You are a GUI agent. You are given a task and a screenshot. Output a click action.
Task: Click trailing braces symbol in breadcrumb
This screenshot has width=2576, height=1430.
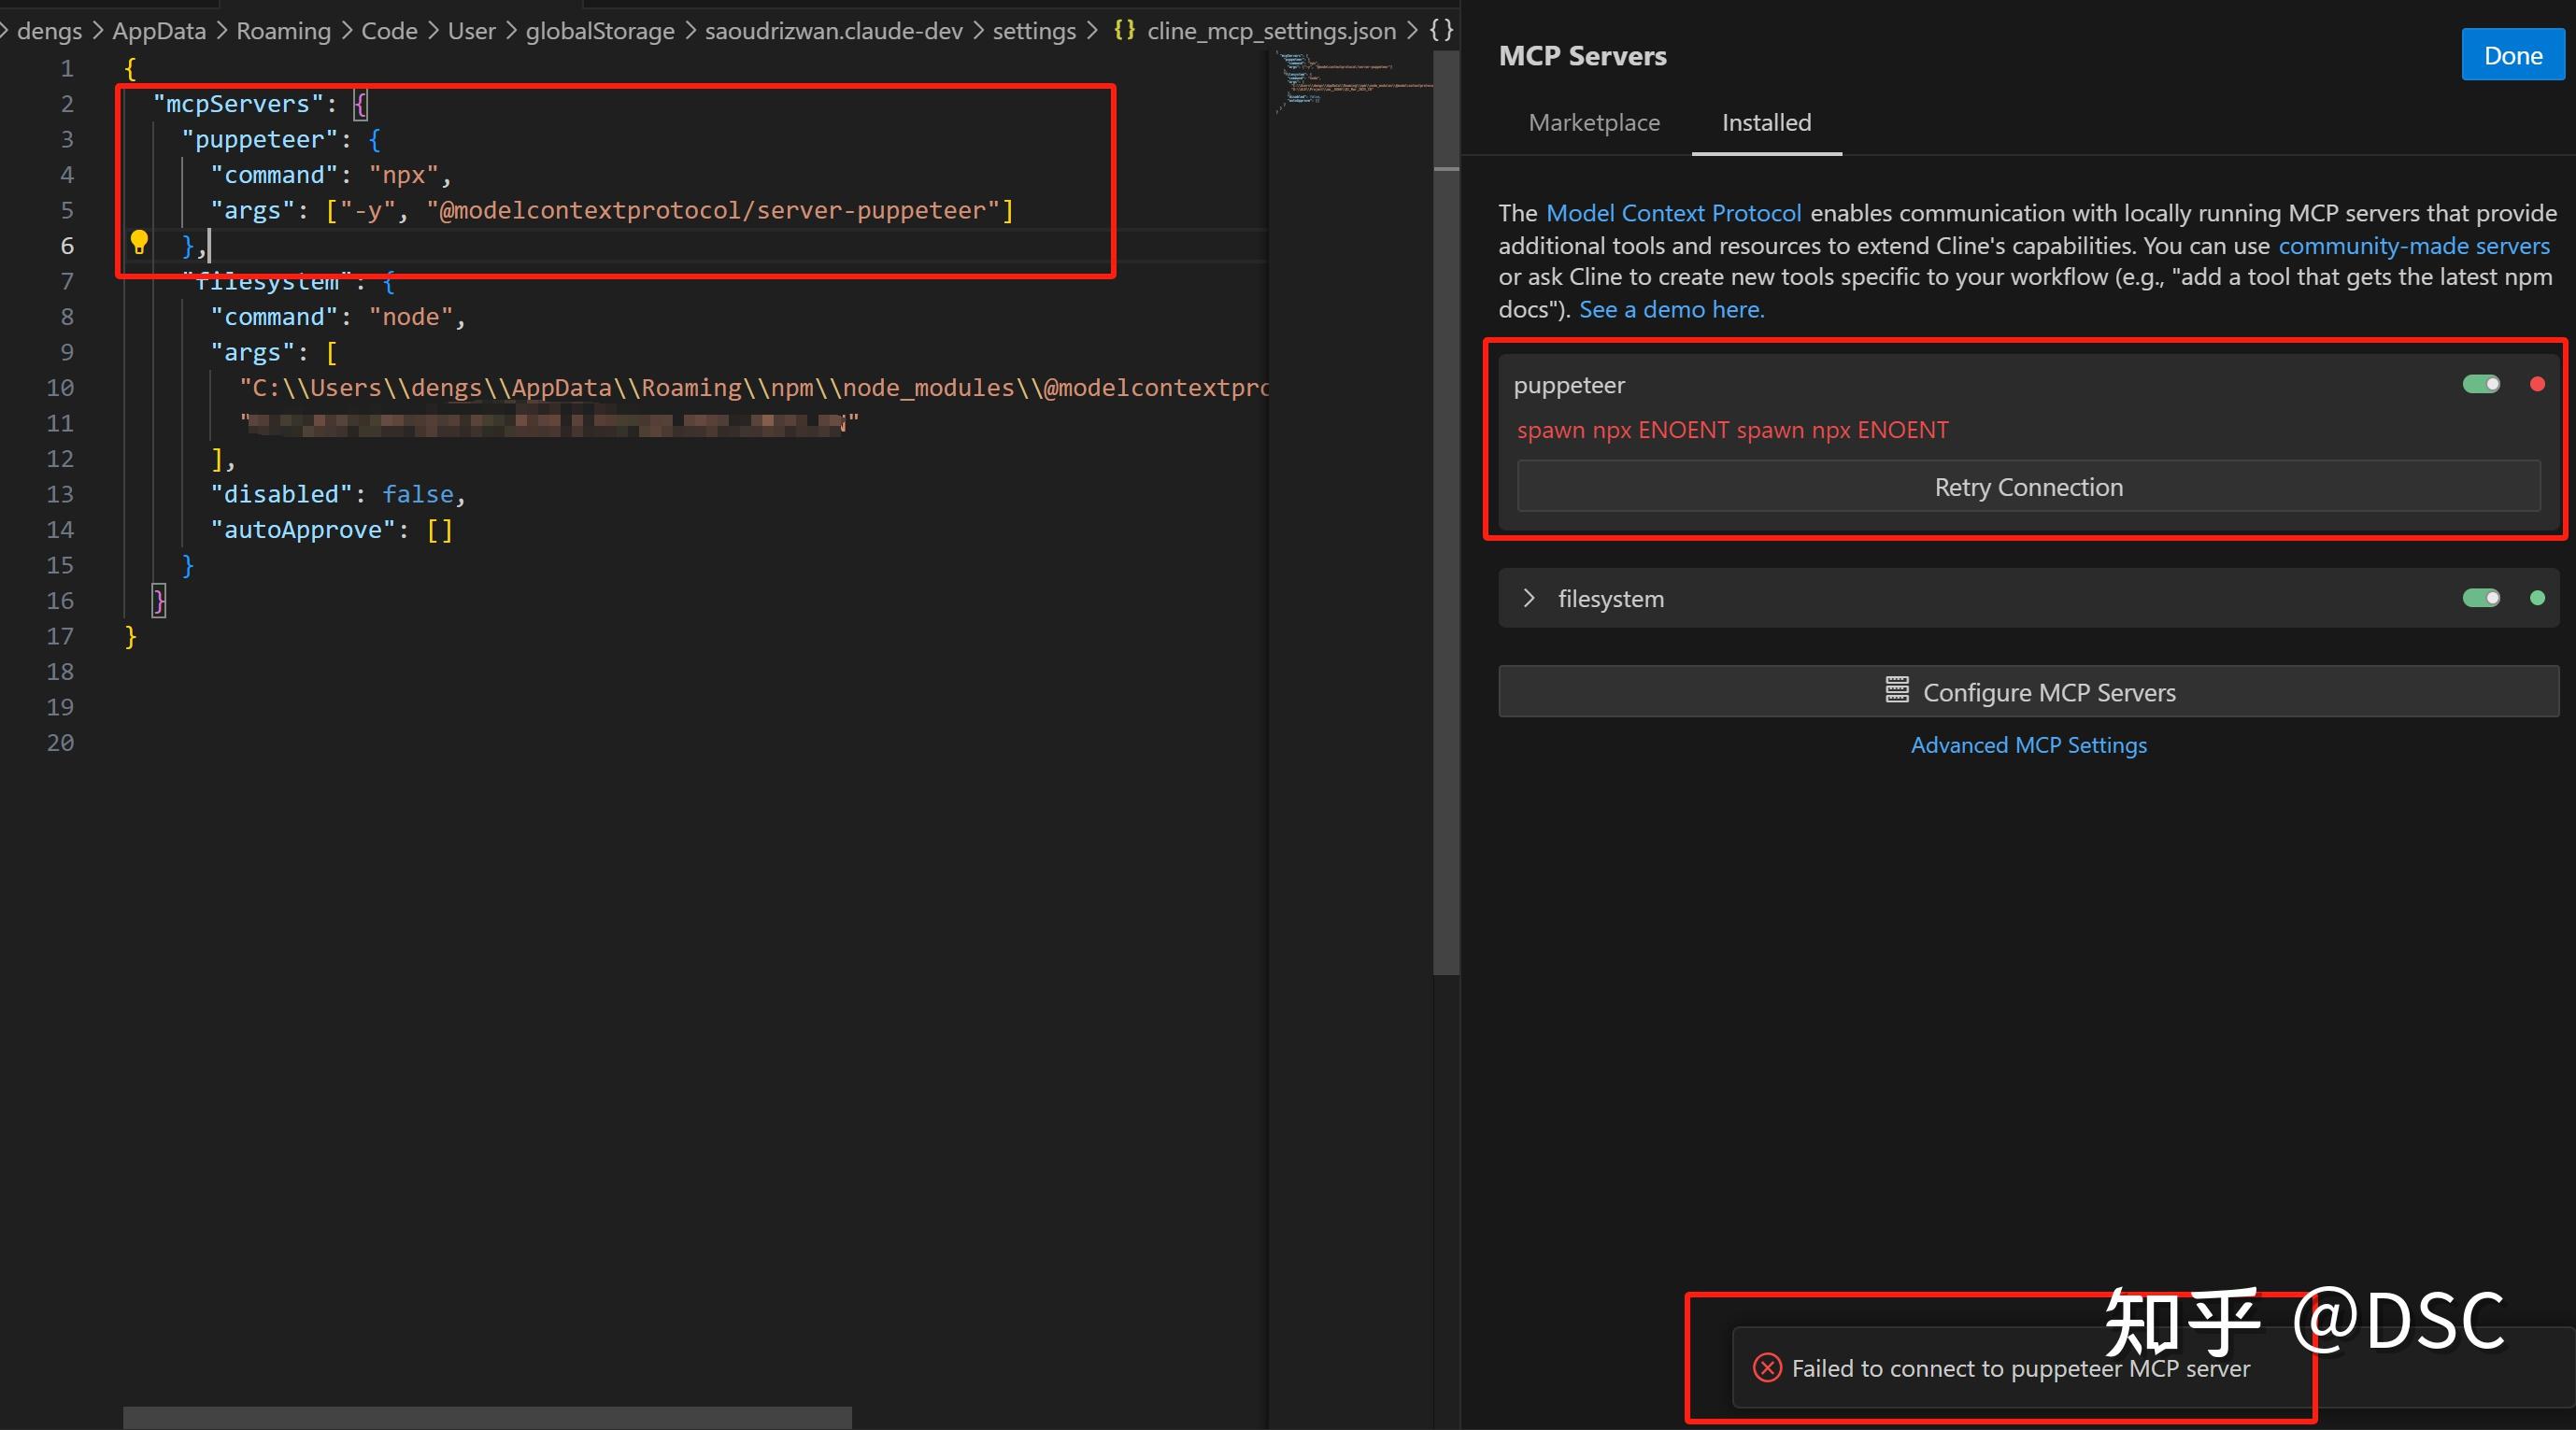click(1441, 30)
